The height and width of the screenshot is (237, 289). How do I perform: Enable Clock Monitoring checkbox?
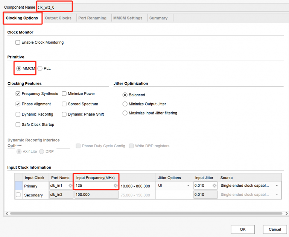pos(18,42)
